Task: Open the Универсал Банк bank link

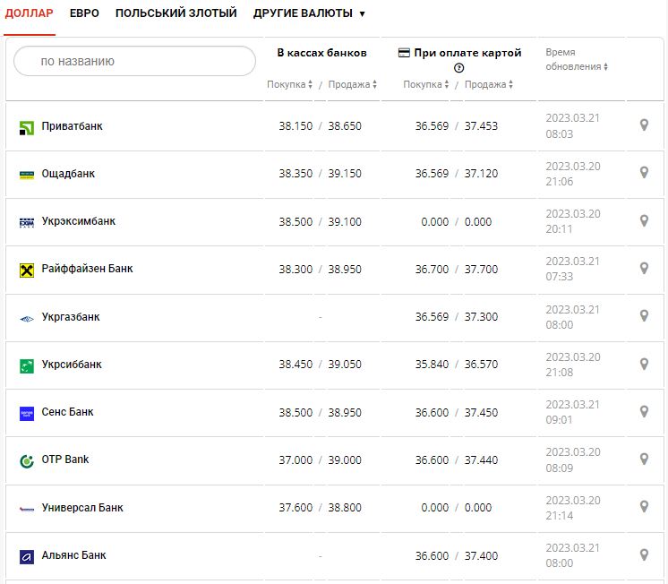Action: click(x=82, y=508)
